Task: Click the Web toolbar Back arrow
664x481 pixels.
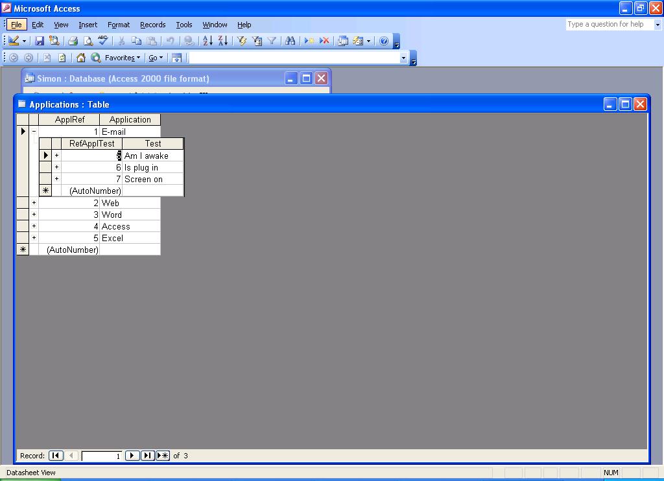Action: (x=14, y=58)
